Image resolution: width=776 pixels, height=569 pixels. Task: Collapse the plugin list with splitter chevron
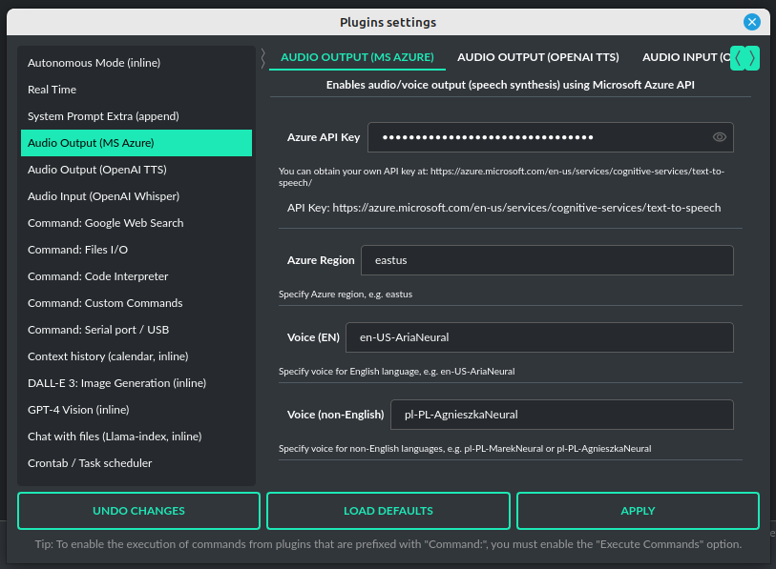pos(262,58)
